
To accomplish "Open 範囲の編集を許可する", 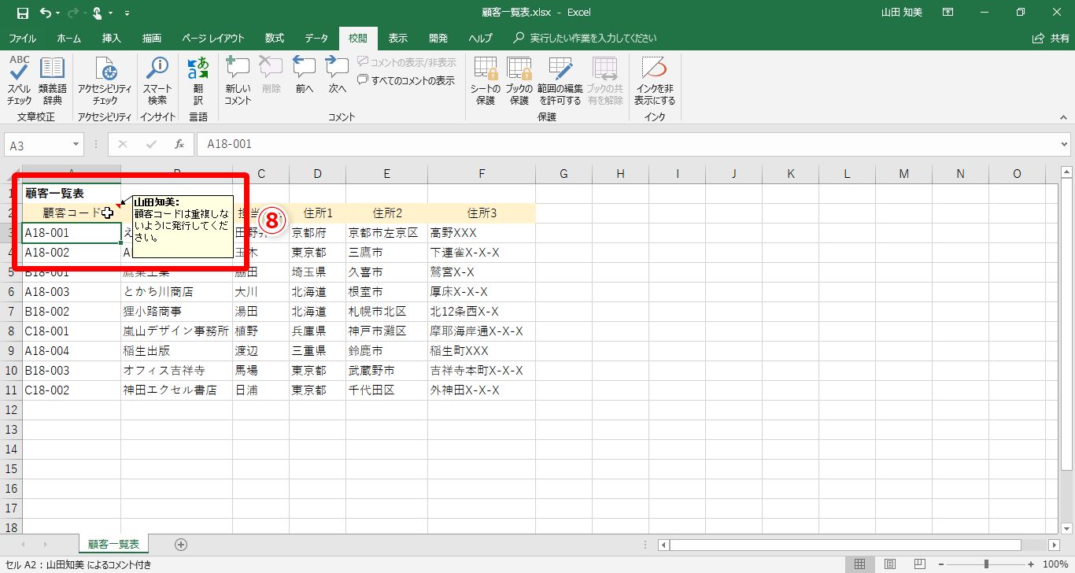I will (560, 80).
